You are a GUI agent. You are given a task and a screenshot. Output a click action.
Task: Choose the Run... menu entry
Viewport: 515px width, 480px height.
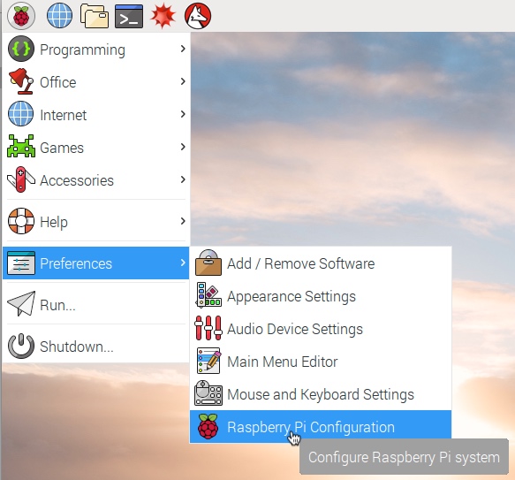[x=96, y=304]
